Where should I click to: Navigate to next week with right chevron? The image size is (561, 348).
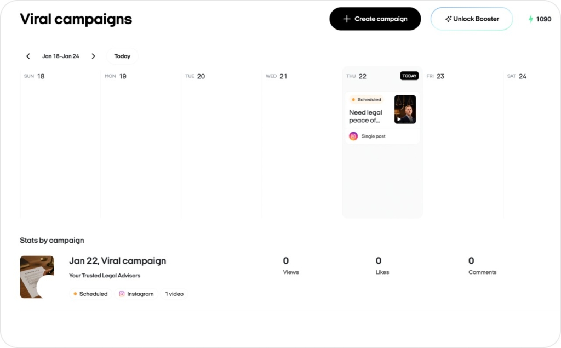[x=94, y=56]
